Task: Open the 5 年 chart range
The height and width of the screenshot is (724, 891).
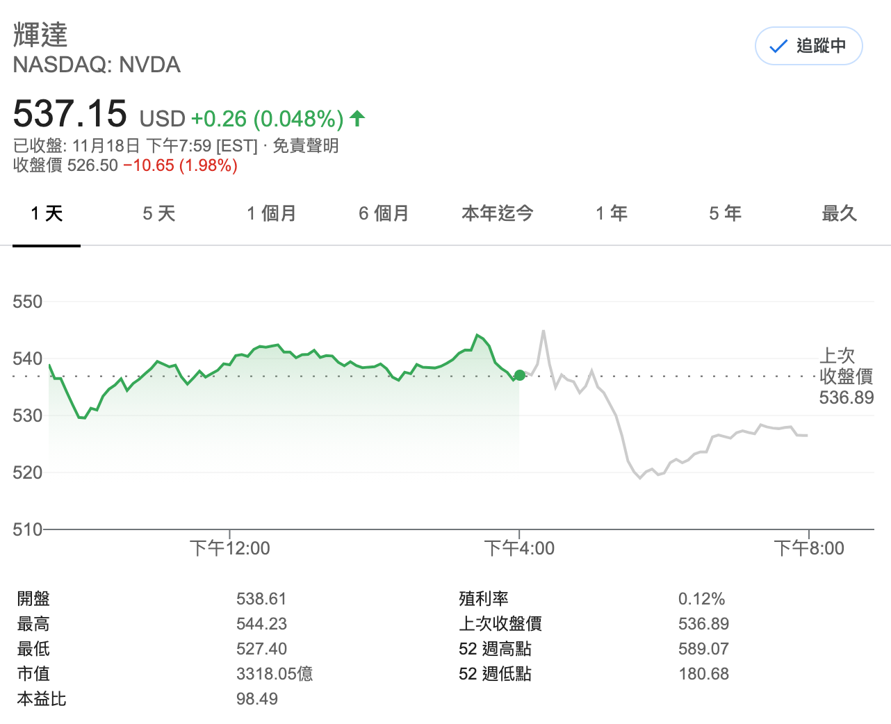Action: pos(725,213)
